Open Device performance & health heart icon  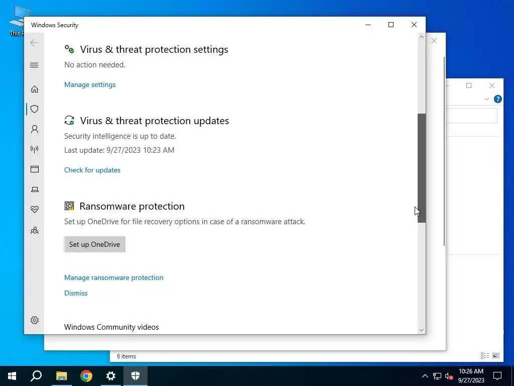35,210
